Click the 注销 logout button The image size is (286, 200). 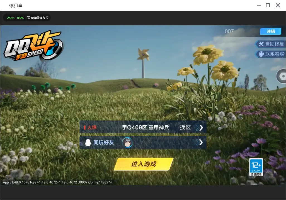[270, 31]
